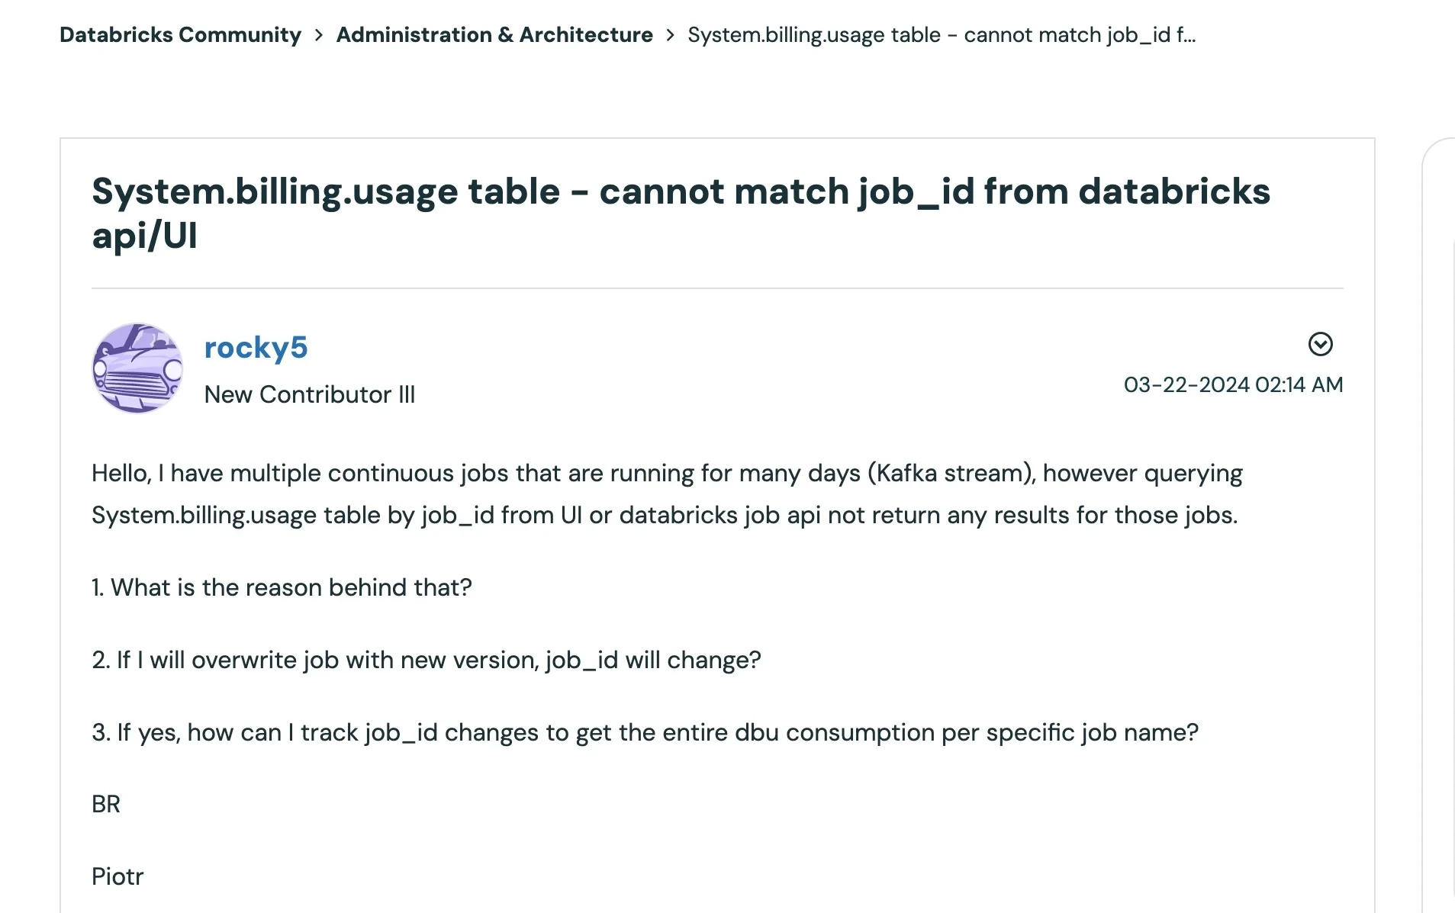Viewport: 1455px width, 913px height.
Task: Open Administration & Architecture breadcrumb
Action: (x=494, y=34)
